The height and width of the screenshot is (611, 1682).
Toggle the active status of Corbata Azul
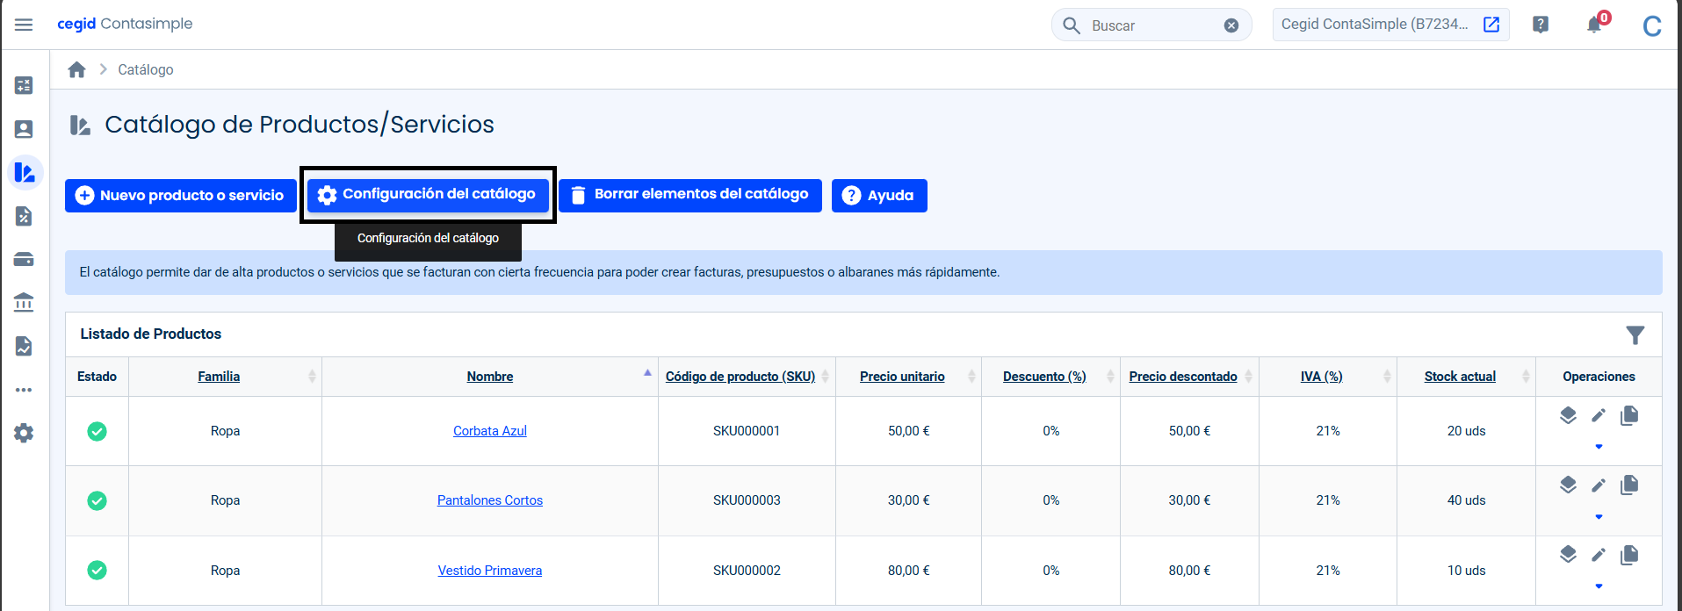pos(97,431)
